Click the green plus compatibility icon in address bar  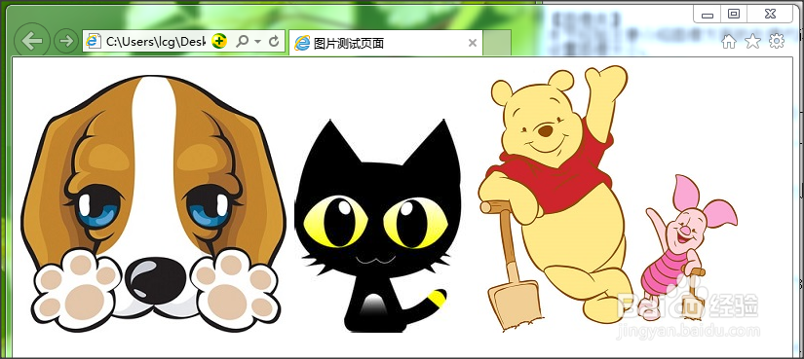[x=219, y=41]
